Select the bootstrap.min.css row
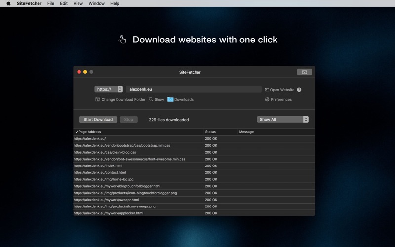This screenshot has width=395, height=247. point(194,145)
